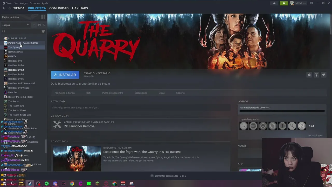Click the achievements progress bar

(282, 111)
